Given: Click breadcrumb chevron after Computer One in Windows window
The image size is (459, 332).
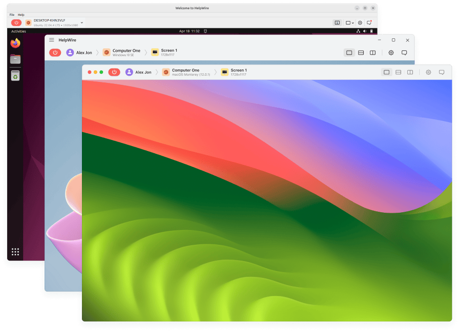Looking at the screenshot, I should coord(146,53).
